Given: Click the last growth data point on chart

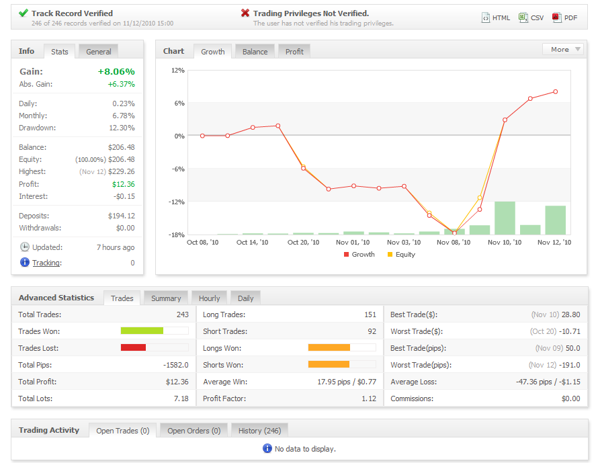Looking at the screenshot, I should 556,92.
